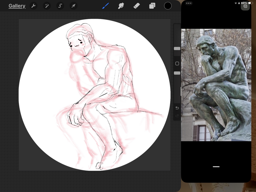Open the Actions wrench menu

pyautogui.click(x=33, y=6)
